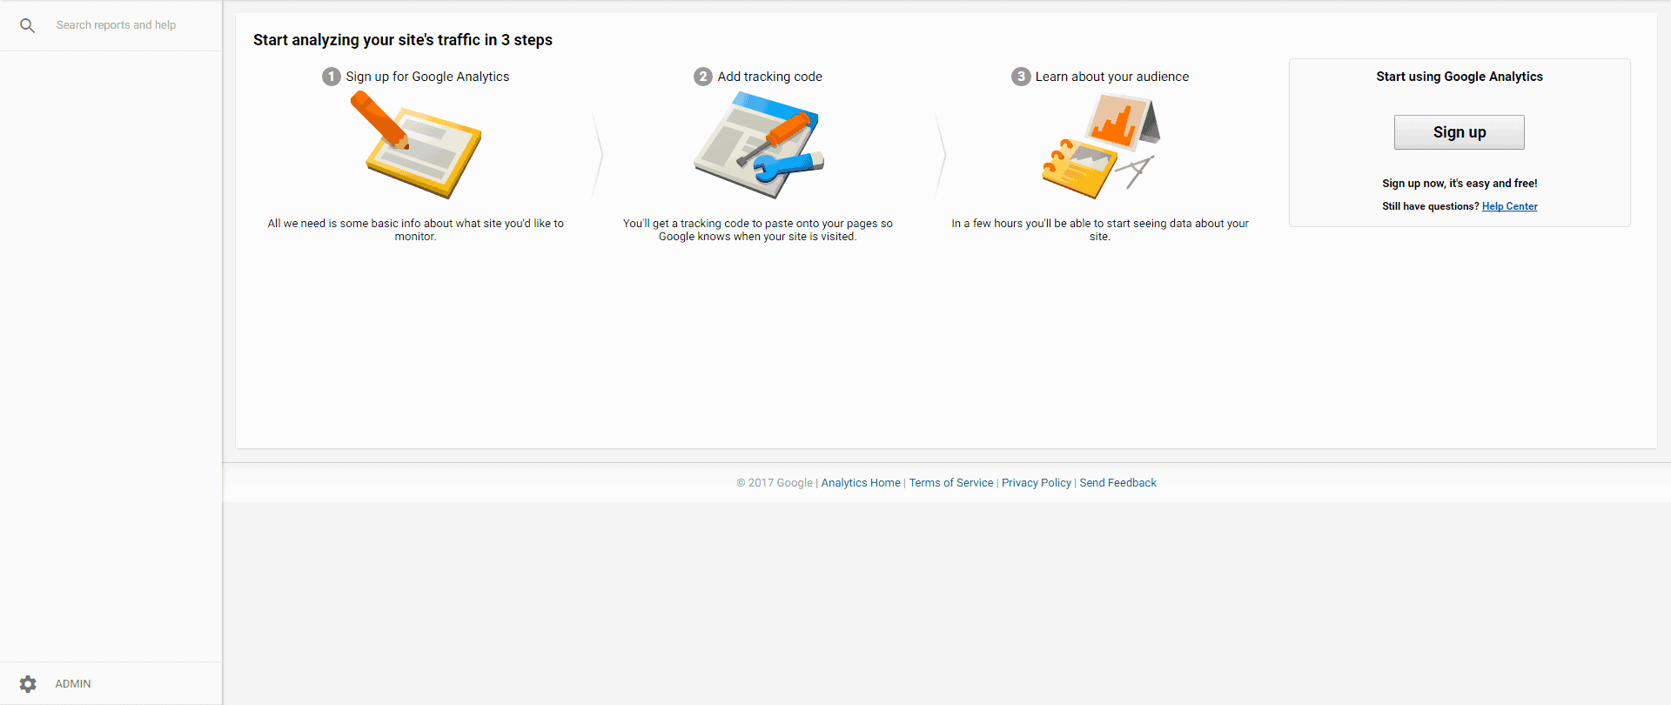This screenshot has height=705, width=1671.
Task: Click 'Sign up now, it's easy and free!' text
Action: (x=1460, y=184)
